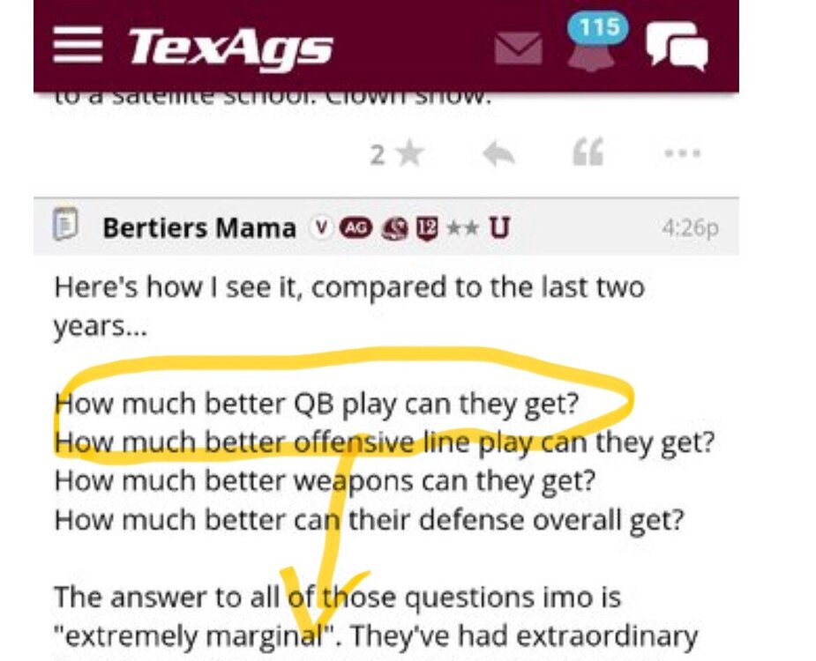Open the hamburger navigation menu
This screenshot has height=661, width=816.
78,45
